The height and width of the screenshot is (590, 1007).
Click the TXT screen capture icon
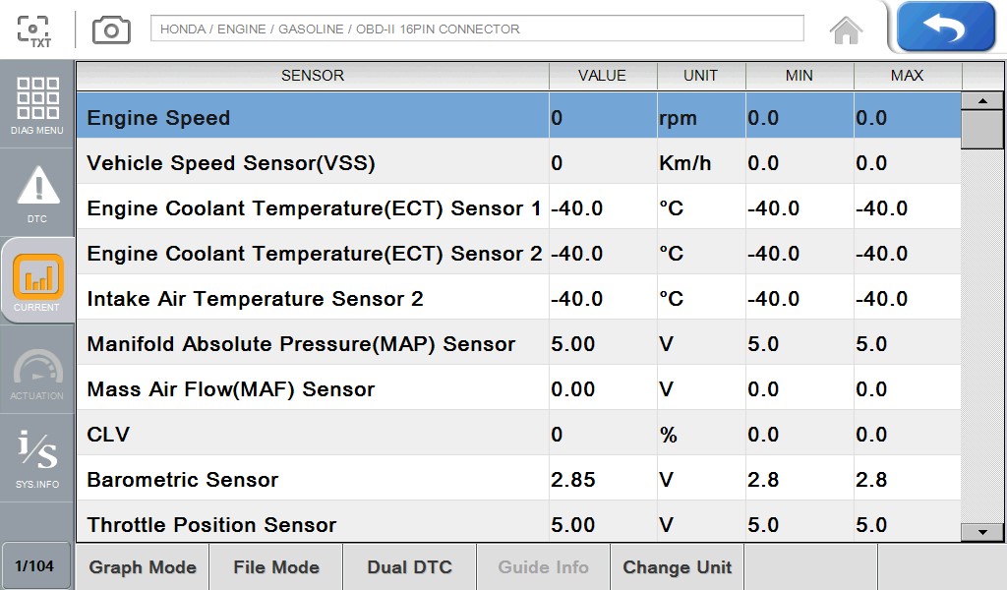tap(34, 30)
